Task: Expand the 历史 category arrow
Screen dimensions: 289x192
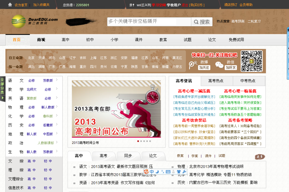Action: (x=57, y=124)
